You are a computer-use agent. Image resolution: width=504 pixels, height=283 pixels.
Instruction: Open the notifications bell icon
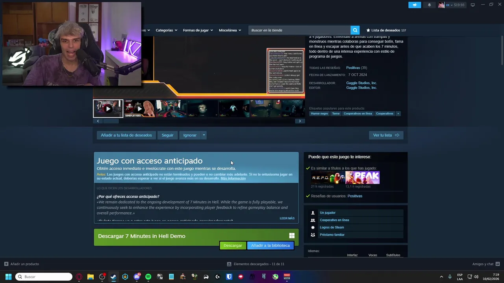429,5
